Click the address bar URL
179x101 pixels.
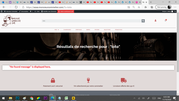[x=49, y=7]
